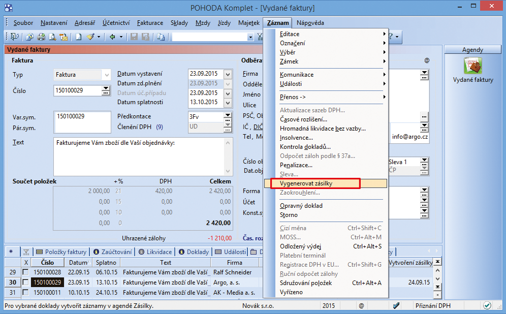Click the round green check status icon

487,305
